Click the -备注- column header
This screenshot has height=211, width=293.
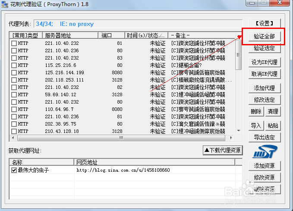pyautogui.click(x=202, y=35)
